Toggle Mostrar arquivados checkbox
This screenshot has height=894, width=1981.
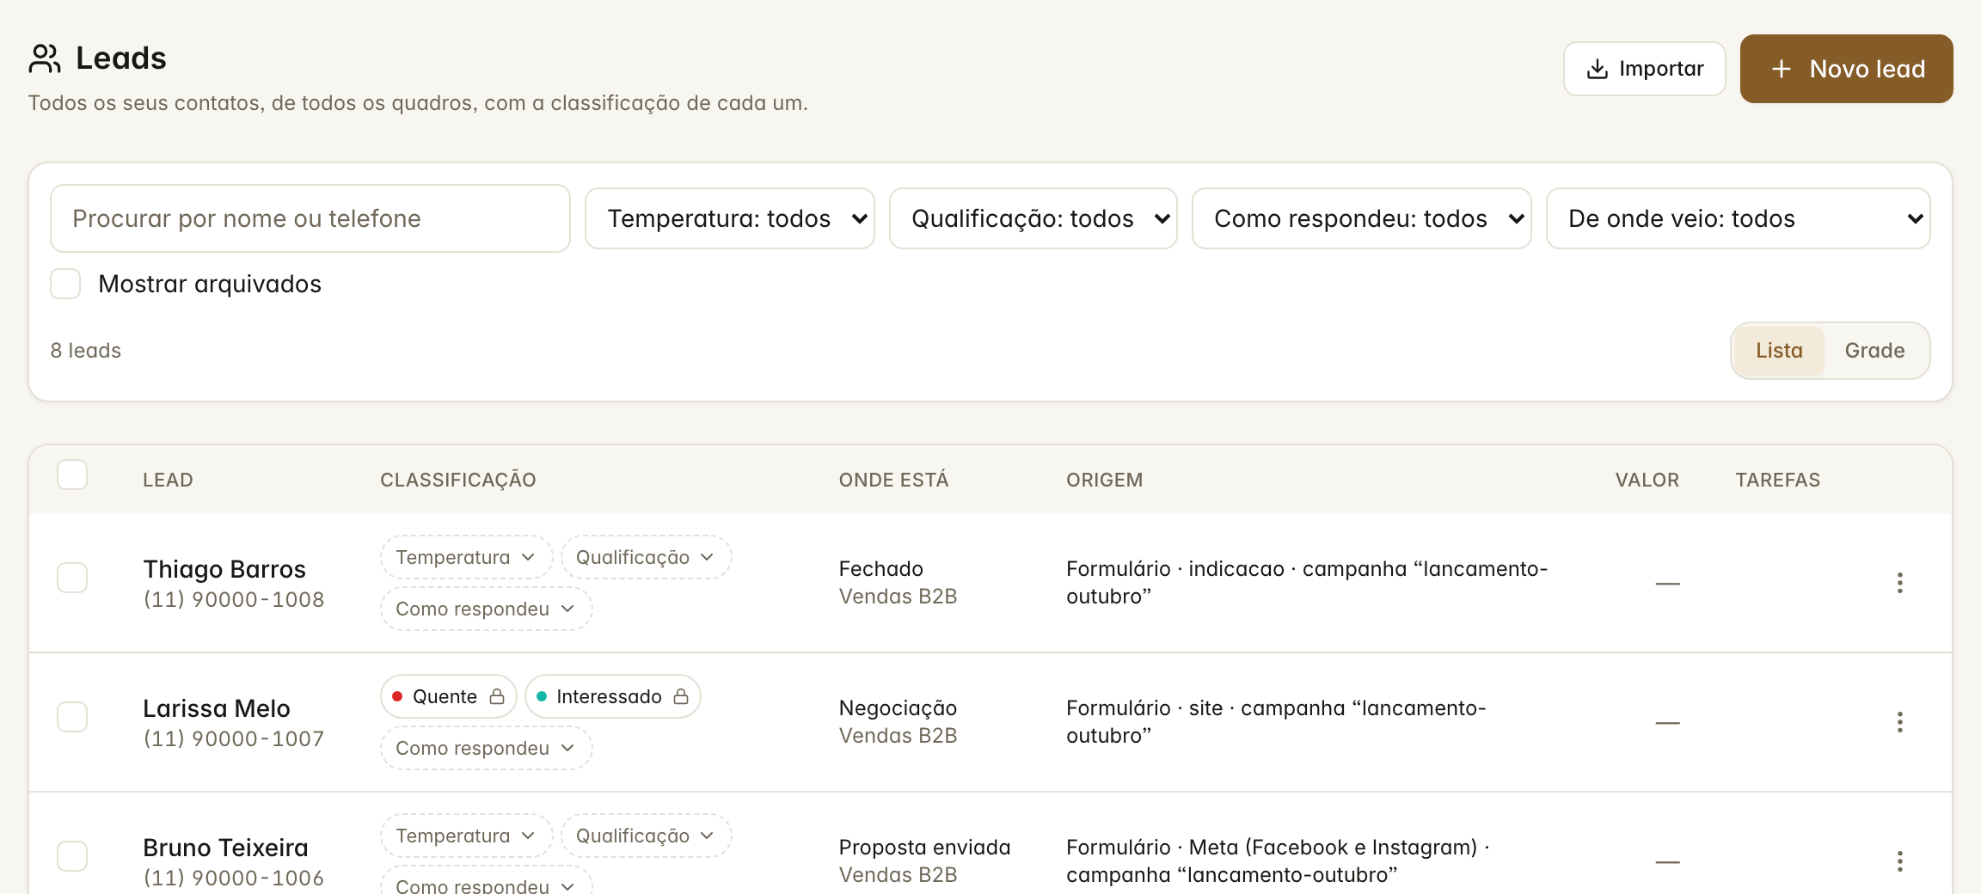(65, 284)
